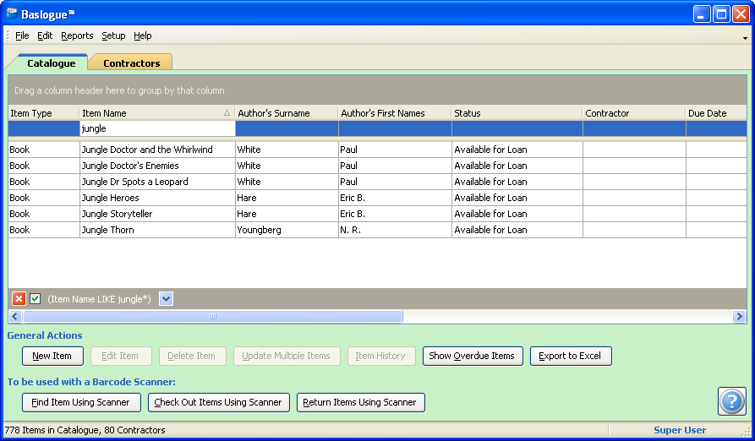Click the Item Name sort triangle indicator
755x441 pixels.
[x=227, y=113]
